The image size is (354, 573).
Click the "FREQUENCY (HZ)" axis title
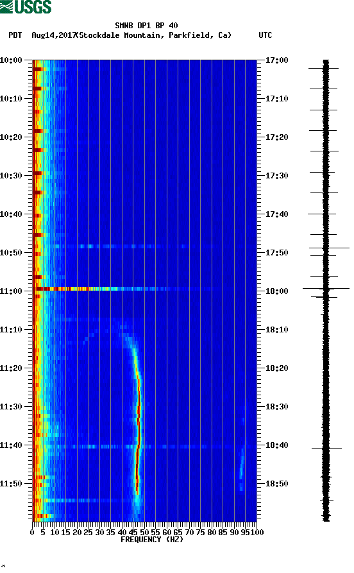click(152, 540)
